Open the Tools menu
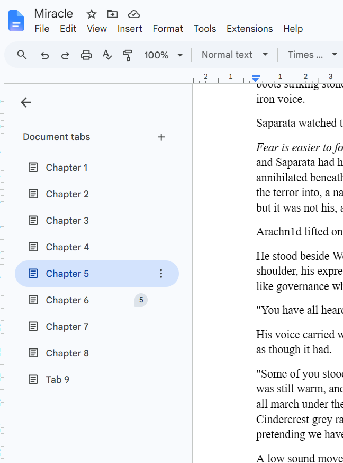The height and width of the screenshot is (463, 343). (205, 29)
